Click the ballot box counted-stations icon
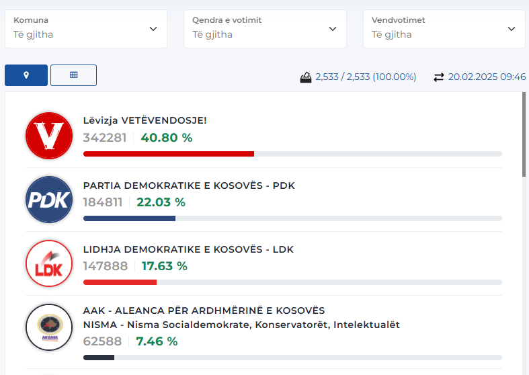The image size is (529, 375). [306, 77]
